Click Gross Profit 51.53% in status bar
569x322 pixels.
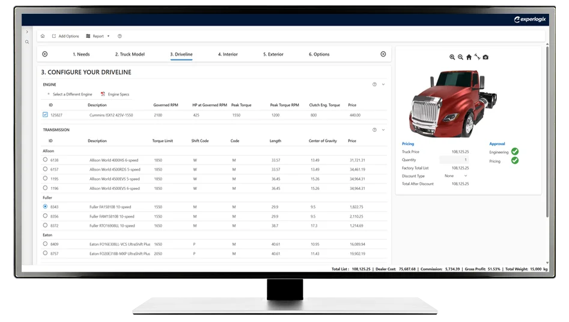[482, 269]
